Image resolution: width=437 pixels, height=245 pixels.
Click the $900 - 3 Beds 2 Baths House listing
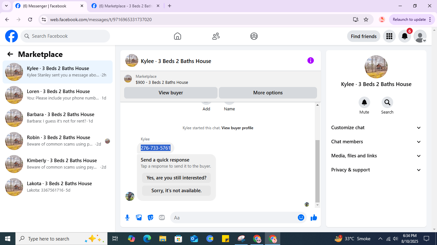[x=162, y=82]
